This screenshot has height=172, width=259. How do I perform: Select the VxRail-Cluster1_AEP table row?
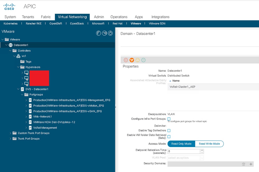click(213, 87)
